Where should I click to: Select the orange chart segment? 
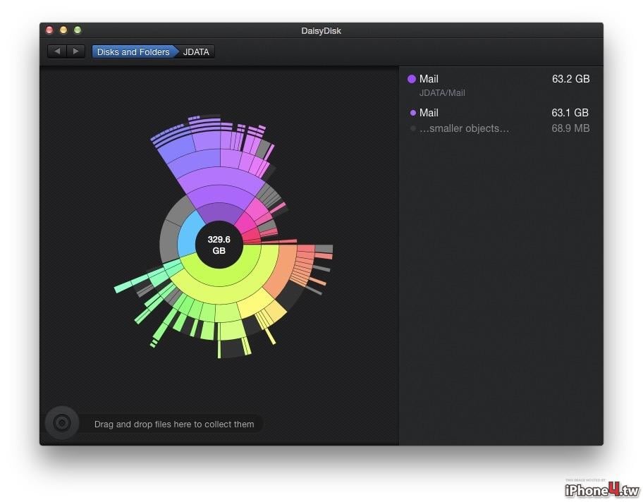coord(282,269)
